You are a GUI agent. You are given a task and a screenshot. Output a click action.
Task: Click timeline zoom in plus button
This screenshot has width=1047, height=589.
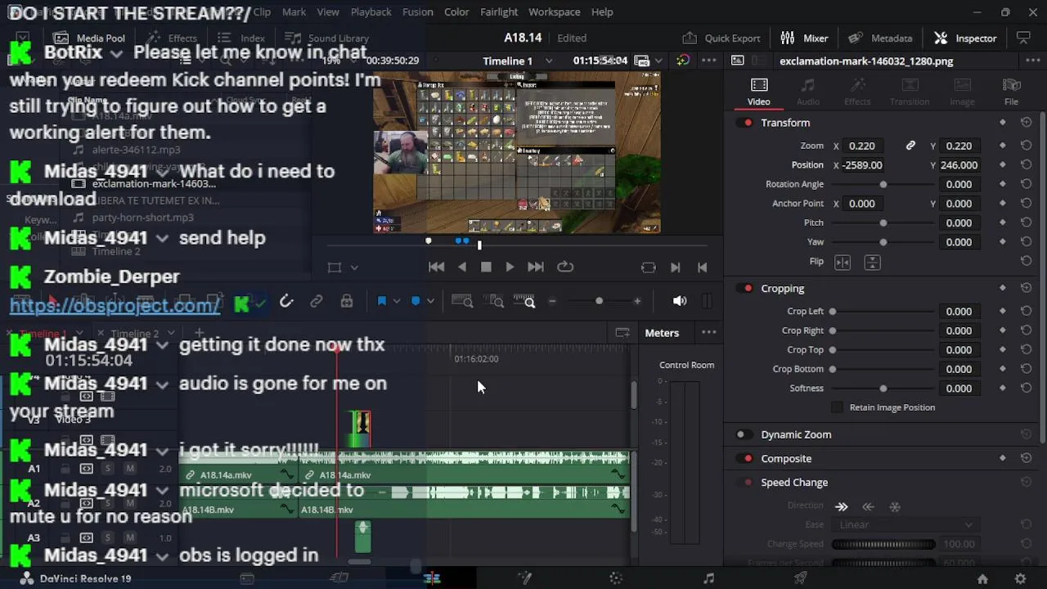click(637, 301)
